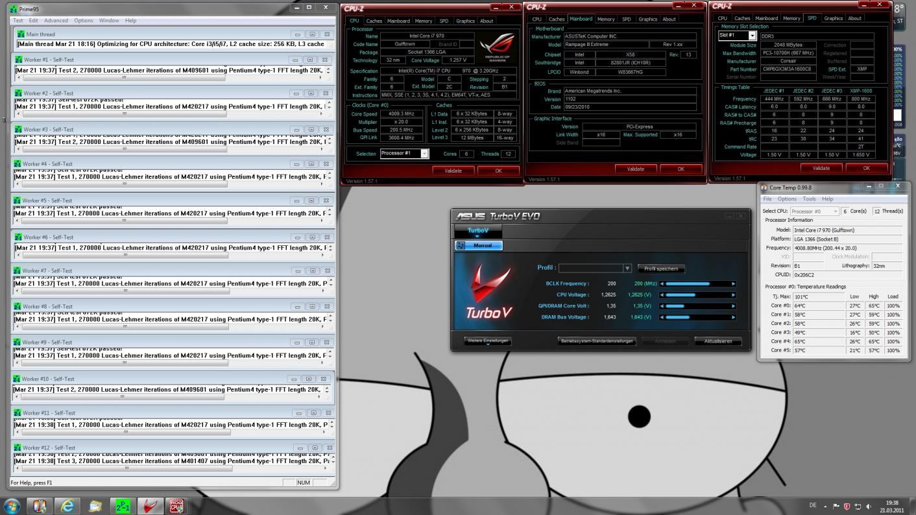This screenshot has height=515, width=916.
Task: Switch to Graphics tab in SPD CPU-Z window
Action: pos(833,18)
